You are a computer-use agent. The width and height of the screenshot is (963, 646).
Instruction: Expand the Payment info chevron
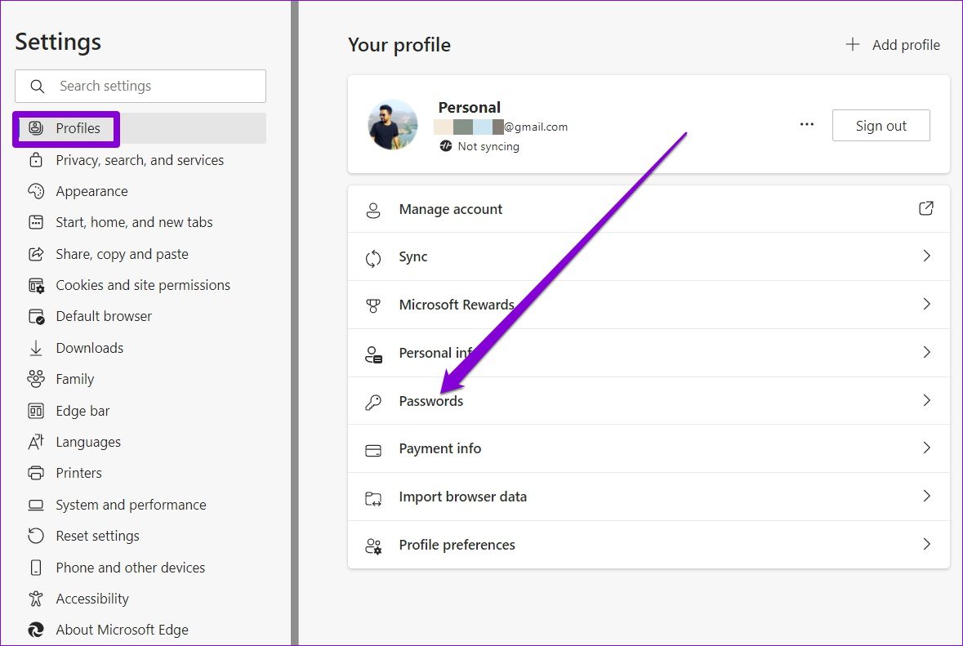coord(927,448)
